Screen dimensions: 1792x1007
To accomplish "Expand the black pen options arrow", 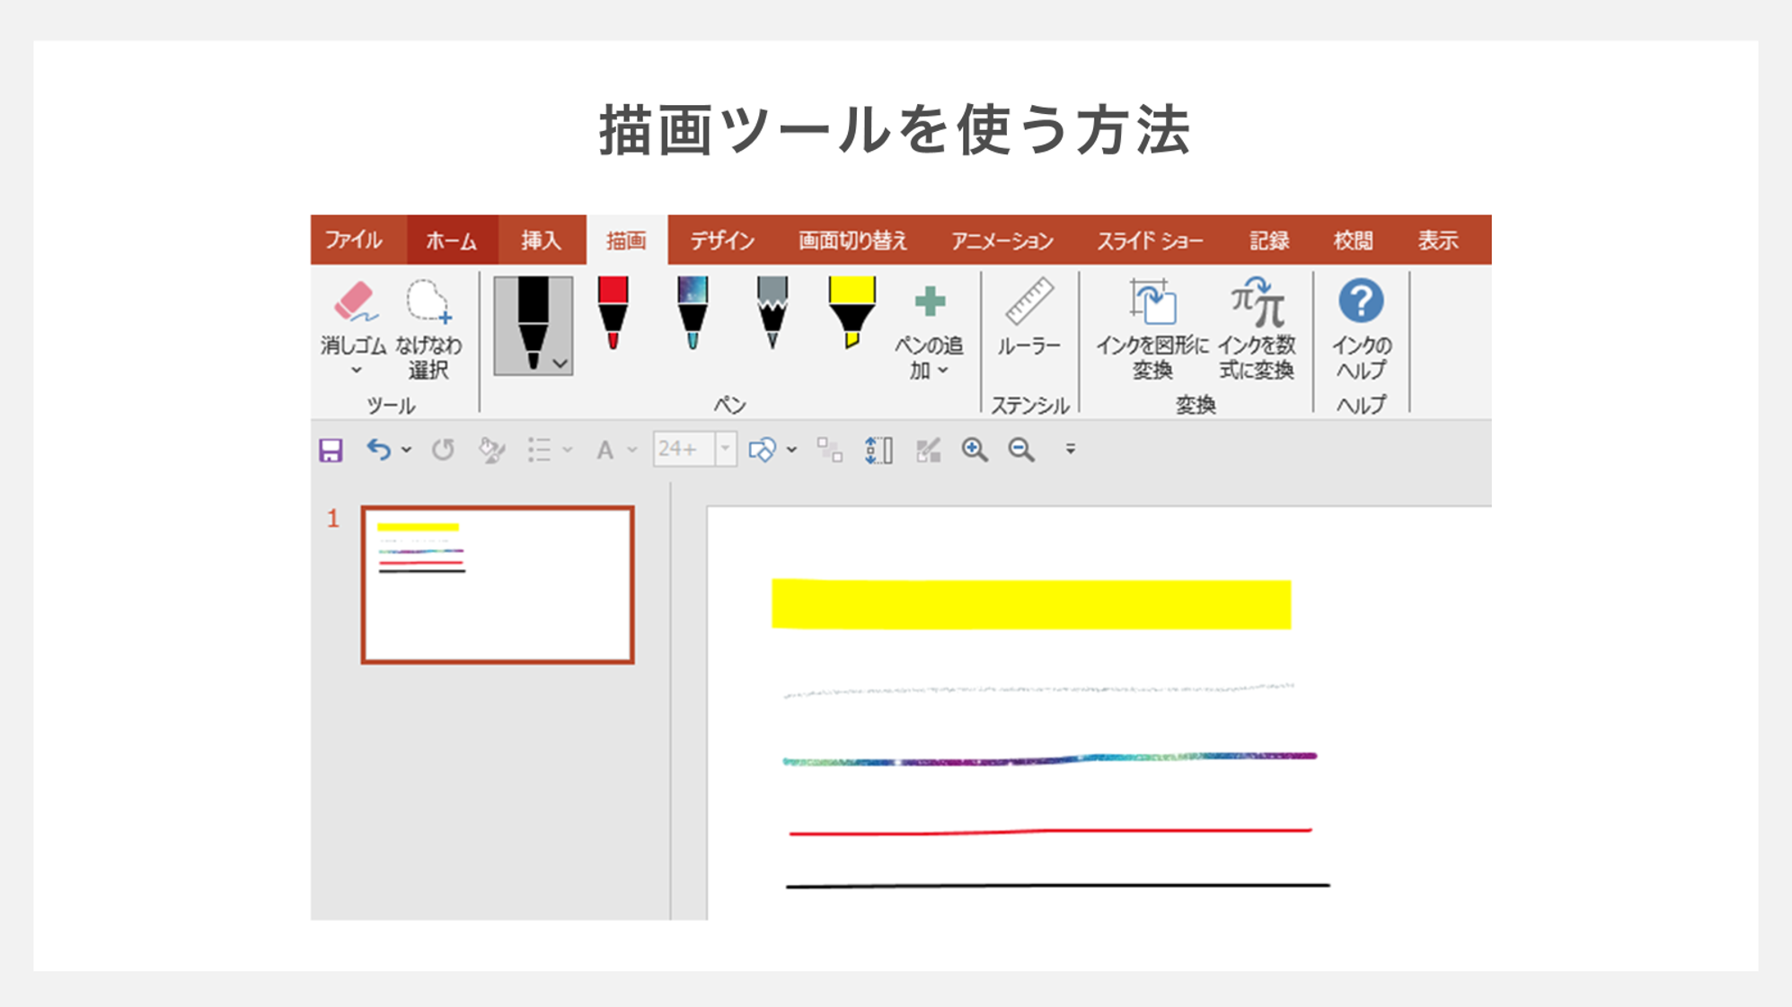I will pyautogui.click(x=561, y=363).
